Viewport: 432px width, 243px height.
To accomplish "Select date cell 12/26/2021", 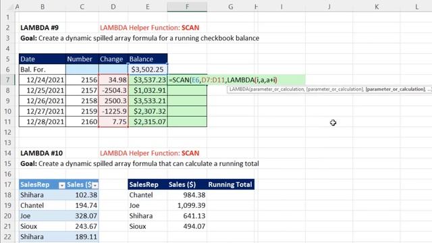I will click(42, 101).
